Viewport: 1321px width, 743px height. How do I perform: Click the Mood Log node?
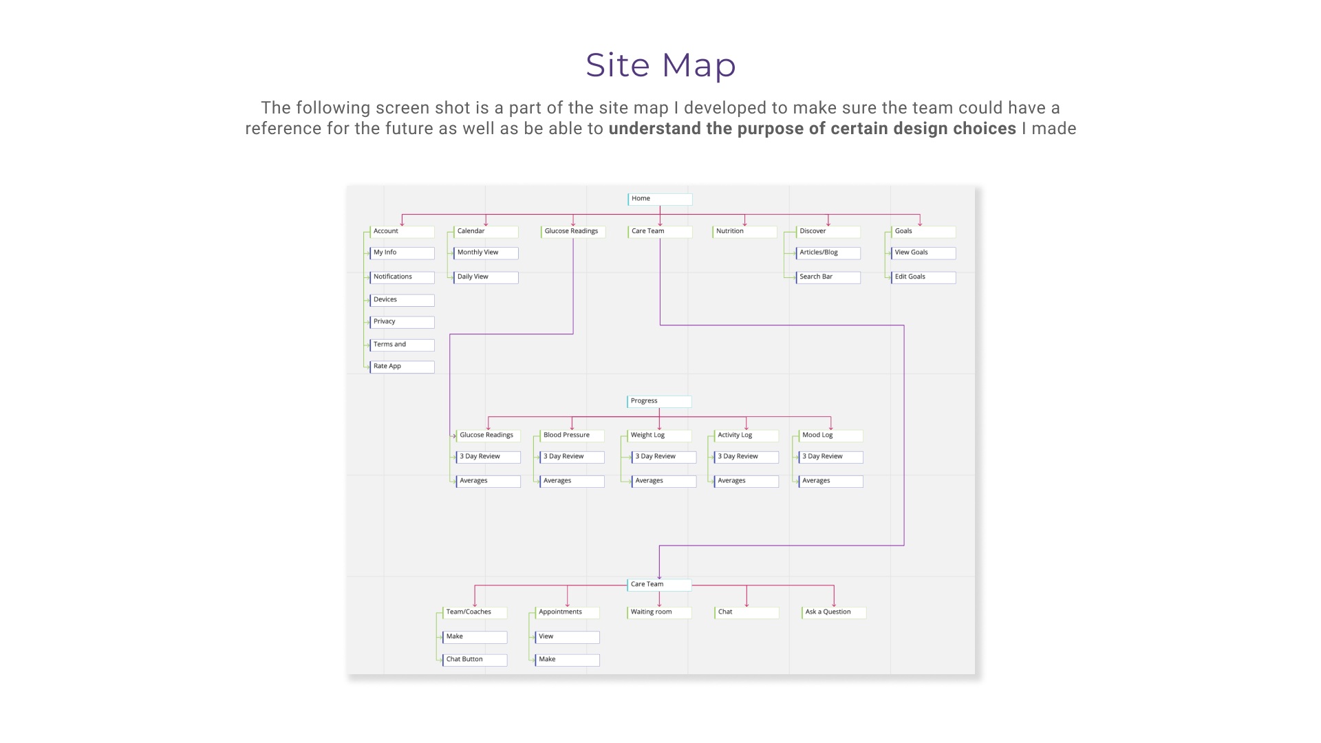pos(830,435)
